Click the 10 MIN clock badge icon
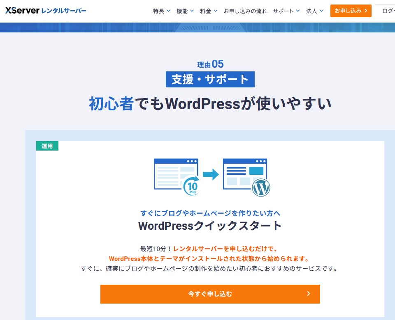 click(x=192, y=187)
